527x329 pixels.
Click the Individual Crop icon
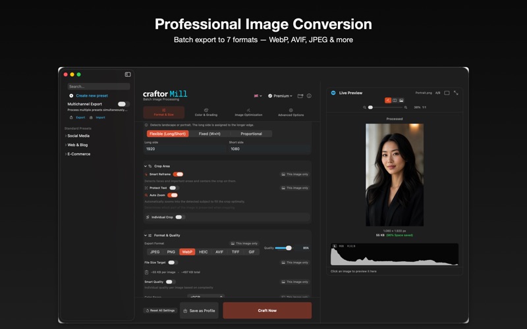[x=148, y=217]
